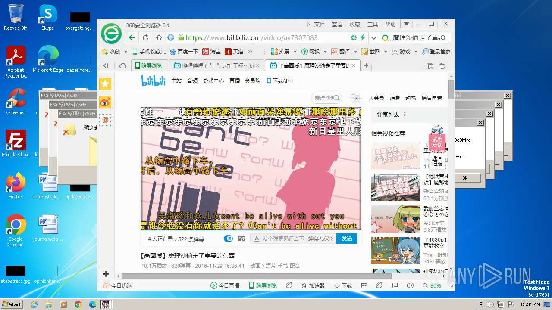Open a new tab with the plus button

click(x=366, y=65)
